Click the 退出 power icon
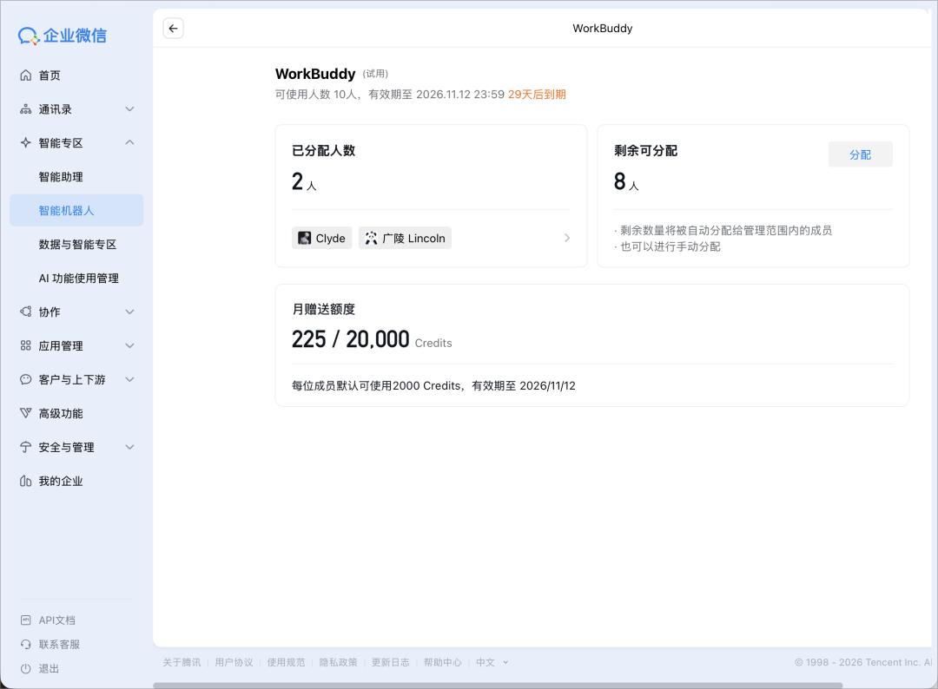The height and width of the screenshot is (689, 938). point(26,669)
